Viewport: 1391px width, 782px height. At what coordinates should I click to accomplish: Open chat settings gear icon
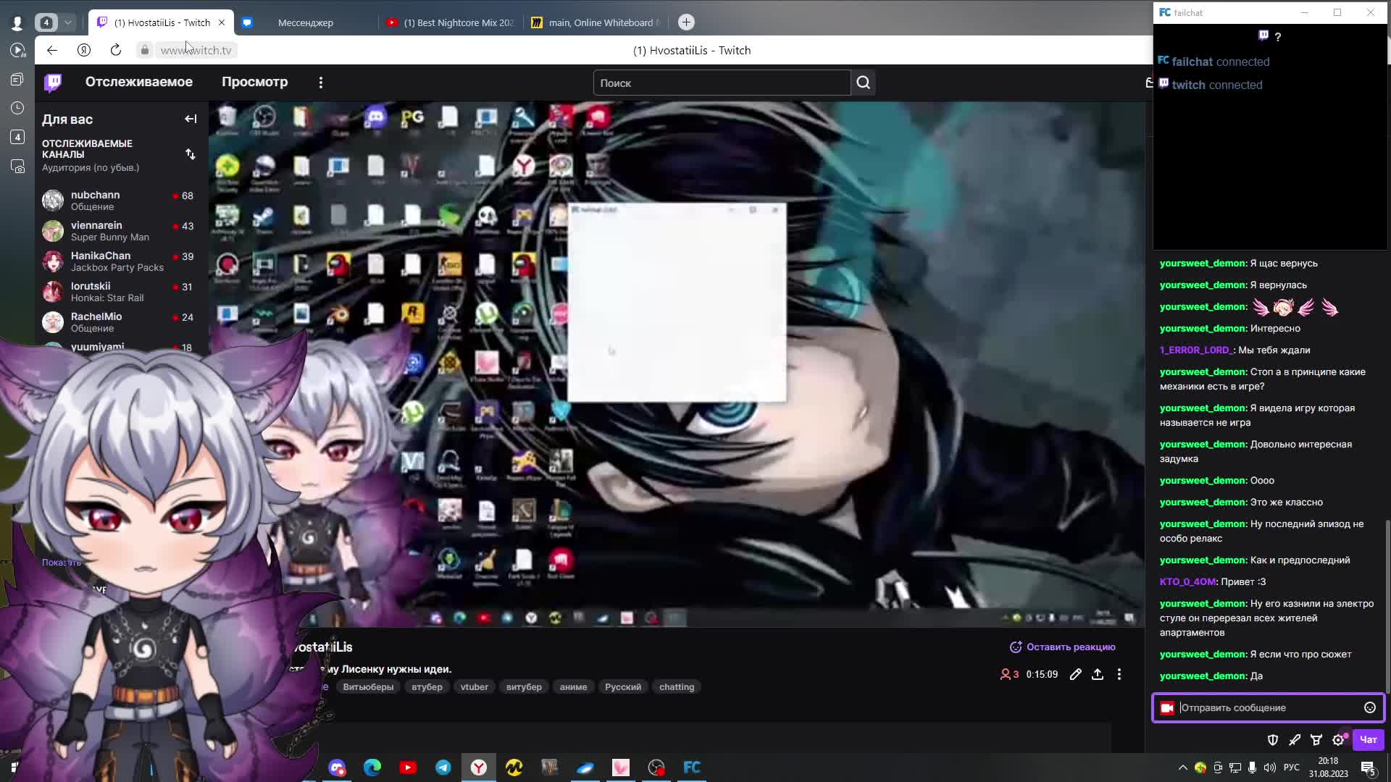pyautogui.click(x=1338, y=739)
